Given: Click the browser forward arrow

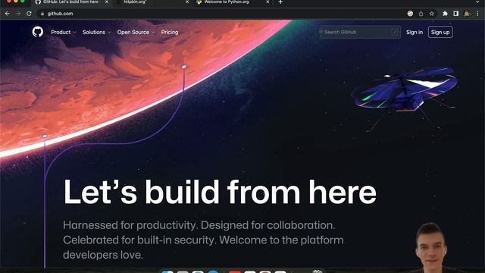Looking at the screenshot, I should pyautogui.click(x=18, y=14).
